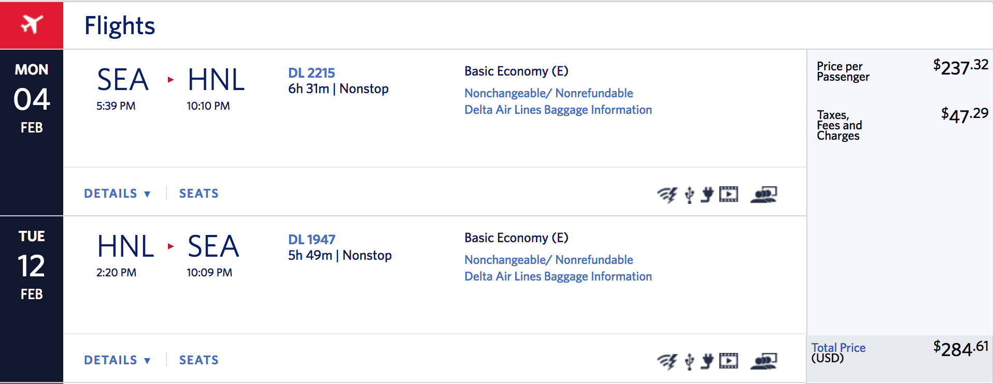Open Seats for the HNL to SEA flight
The height and width of the screenshot is (384, 994).
[x=198, y=360]
